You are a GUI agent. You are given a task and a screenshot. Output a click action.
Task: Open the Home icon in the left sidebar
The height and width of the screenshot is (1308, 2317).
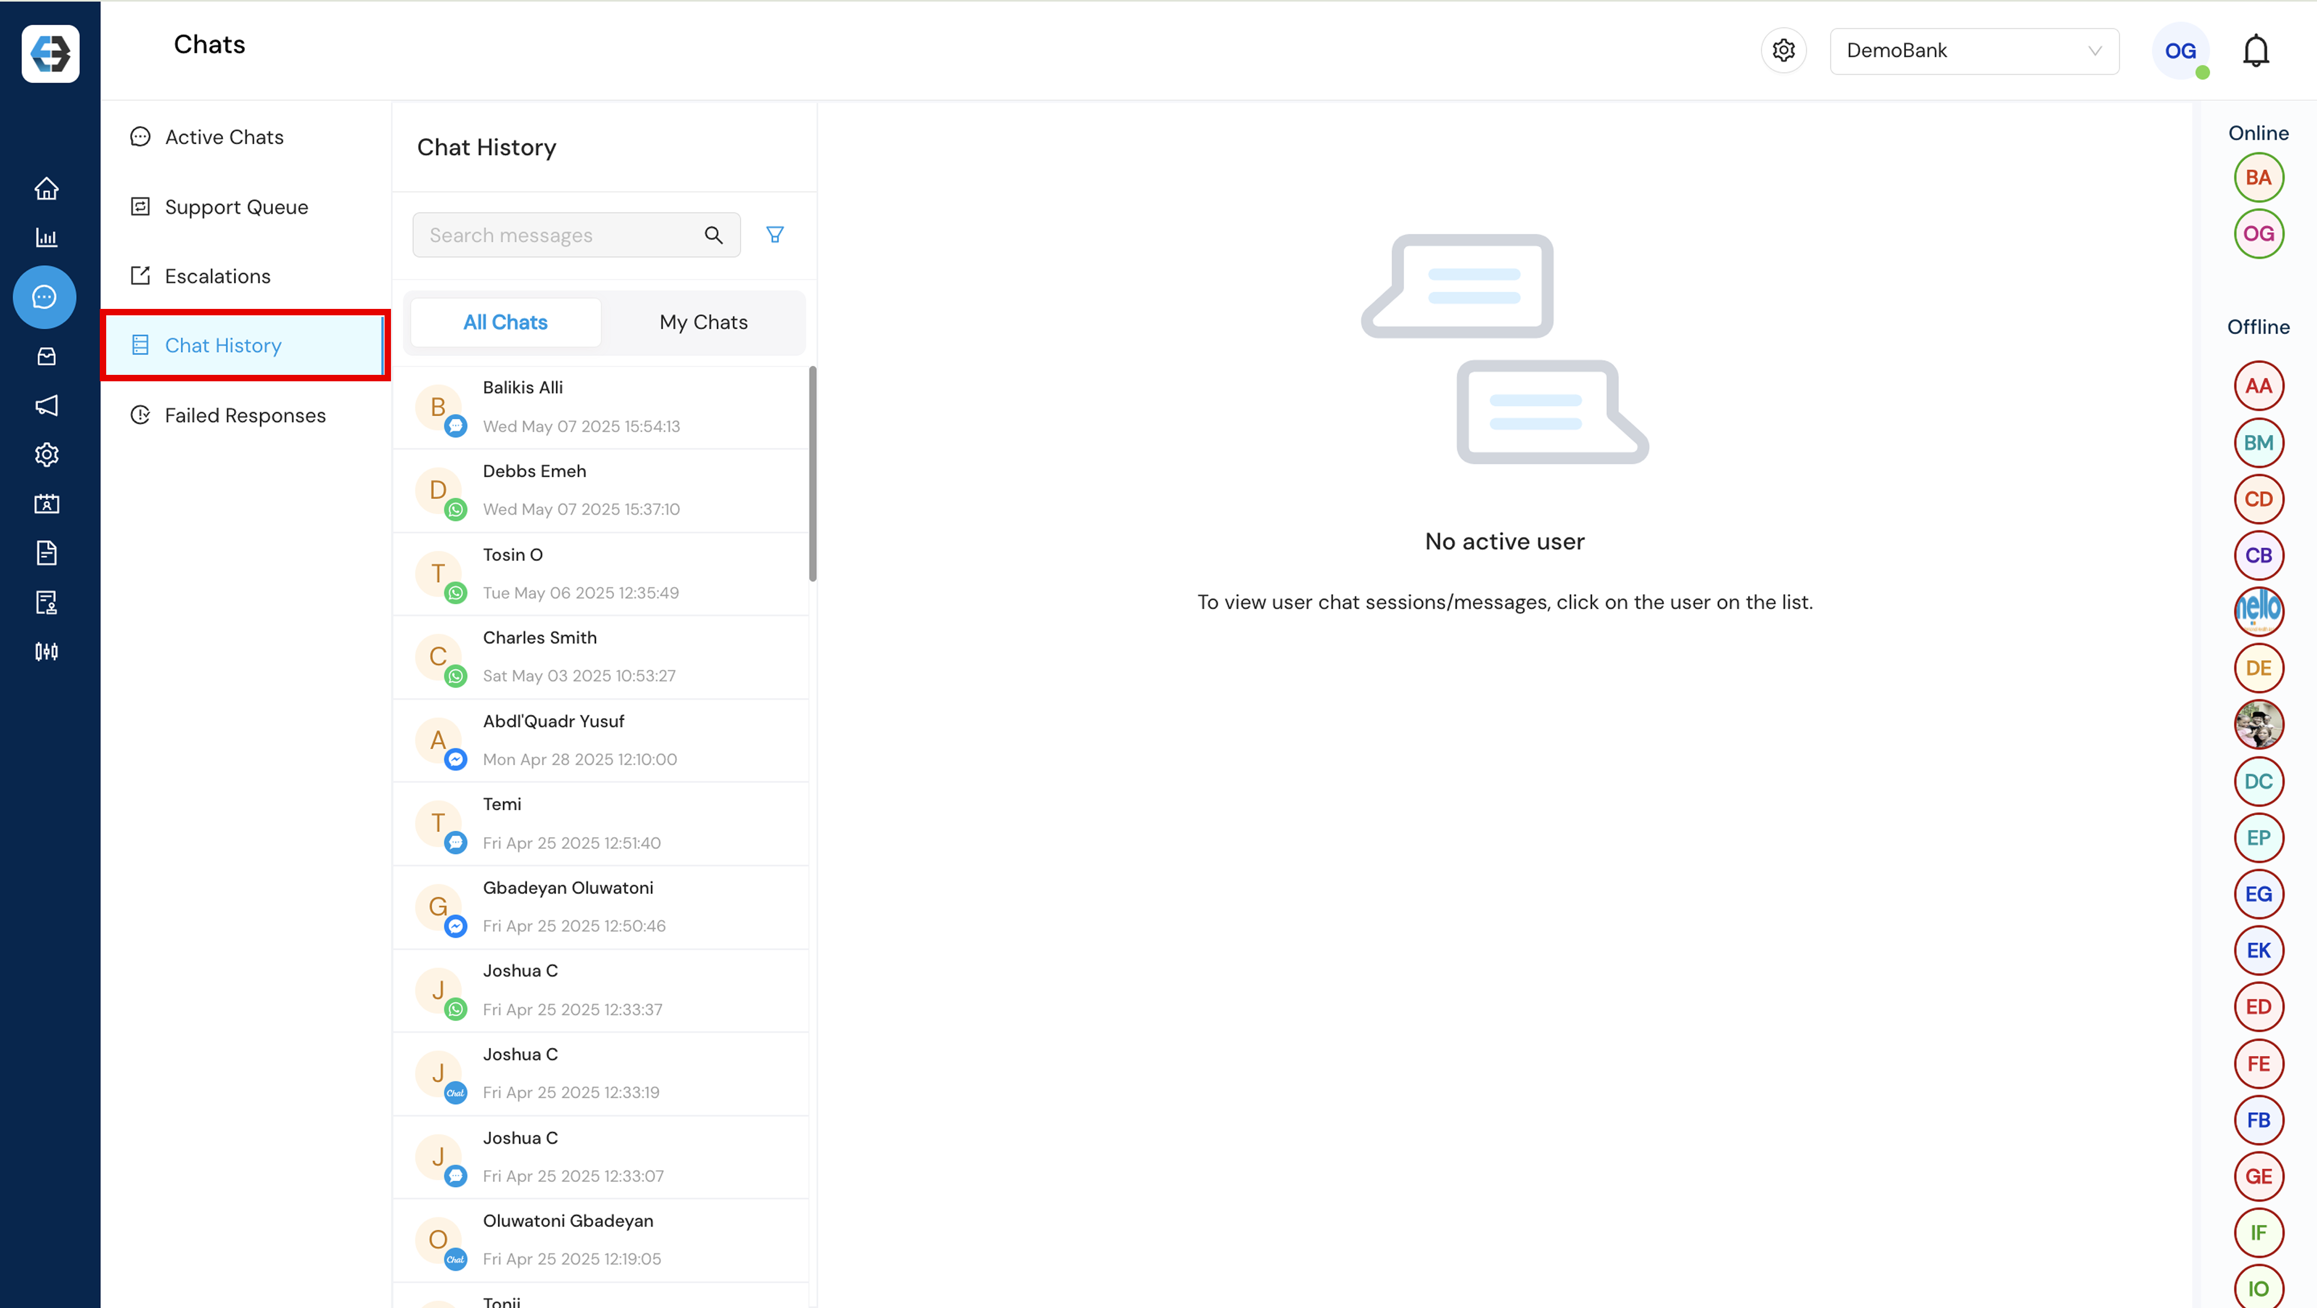tap(46, 188)
